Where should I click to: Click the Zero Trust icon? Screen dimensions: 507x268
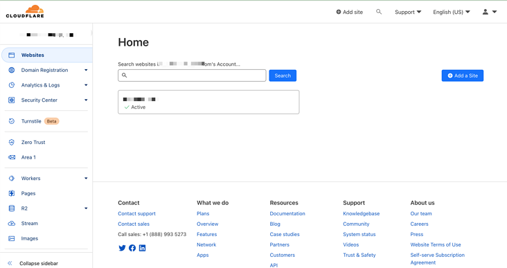tap(12, 142)
